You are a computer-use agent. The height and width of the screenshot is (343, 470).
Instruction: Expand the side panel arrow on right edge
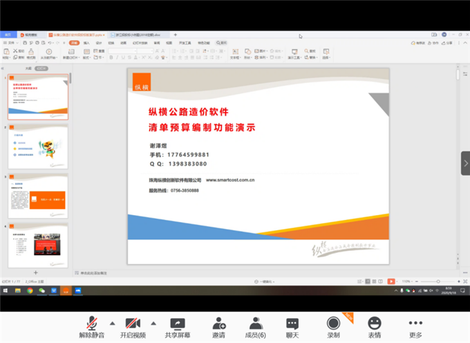coord(465,163)
